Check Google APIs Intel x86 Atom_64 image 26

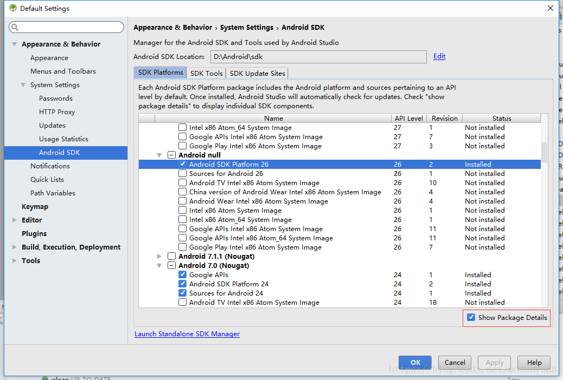tap(182, 238)
